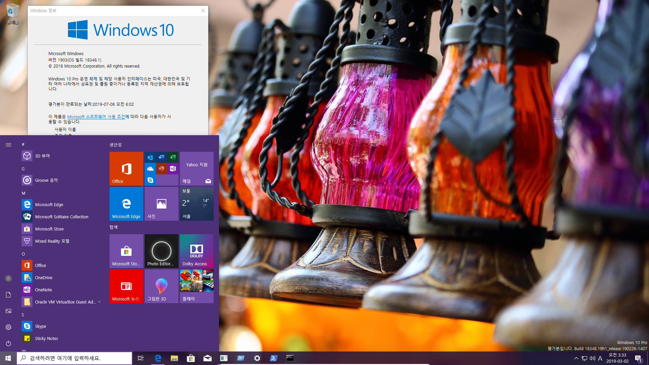Close the Windows 정보 dialog
The width and height of the screenshot is (649, 365).
pyautogui.click(x=203, y=10)
